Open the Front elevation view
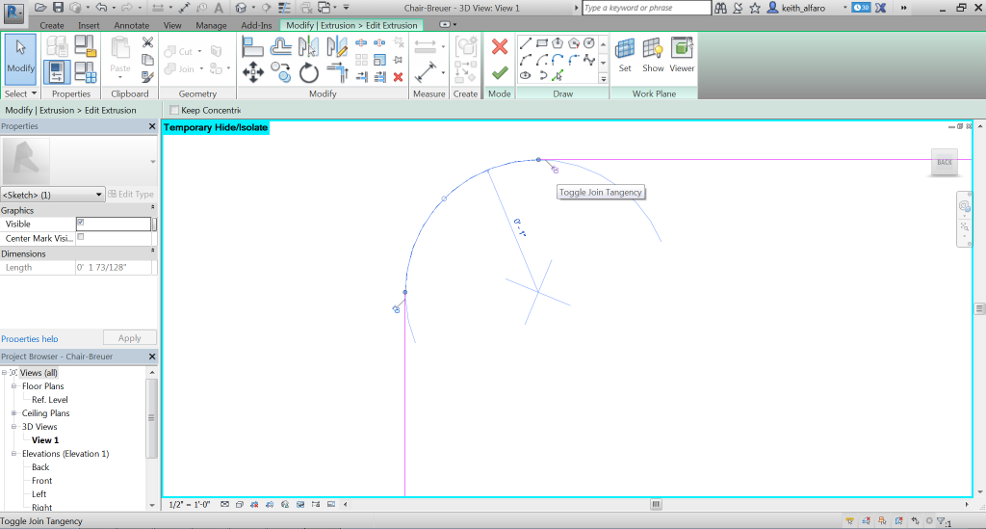The image size is (986, 529). pyautogui.click(x=41, y=481)
